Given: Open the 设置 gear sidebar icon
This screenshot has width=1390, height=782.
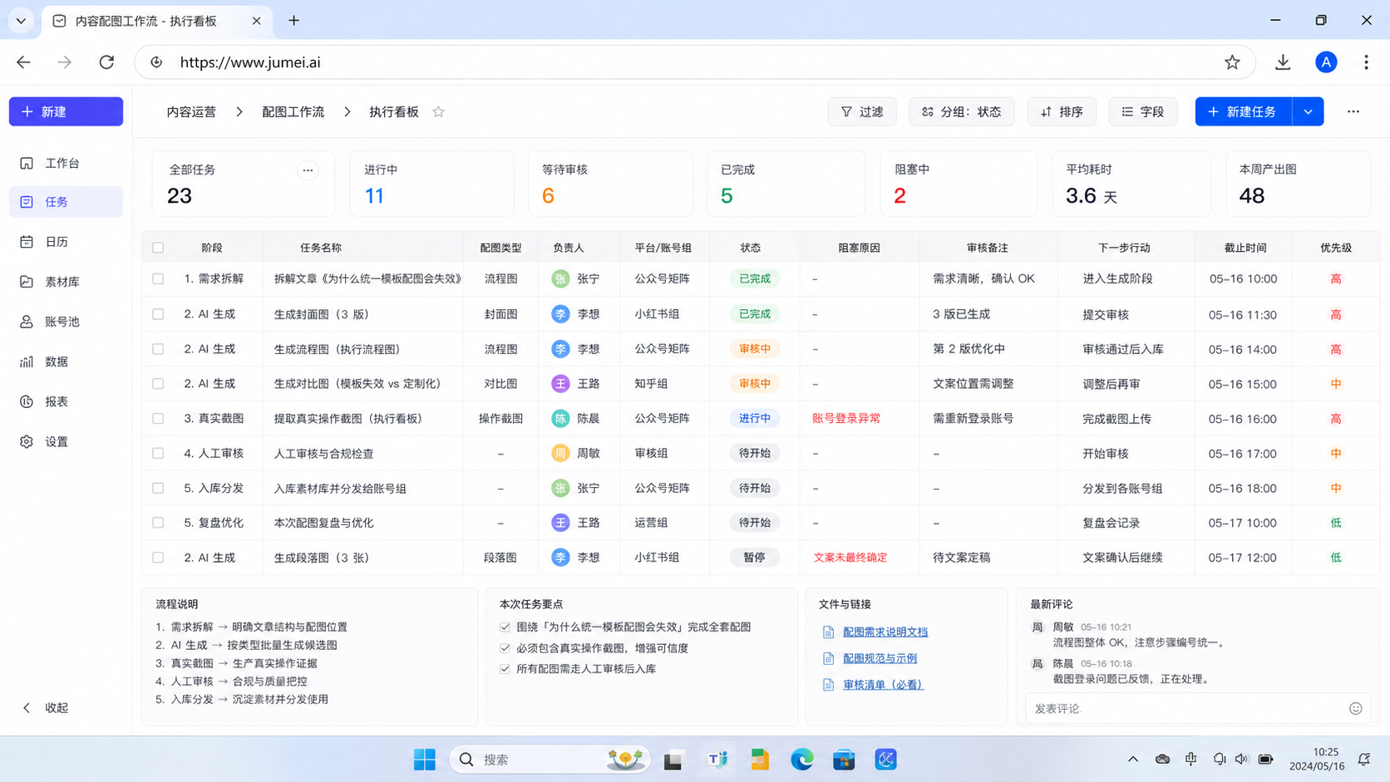Looking at the screenshot, I should point(27,441).
